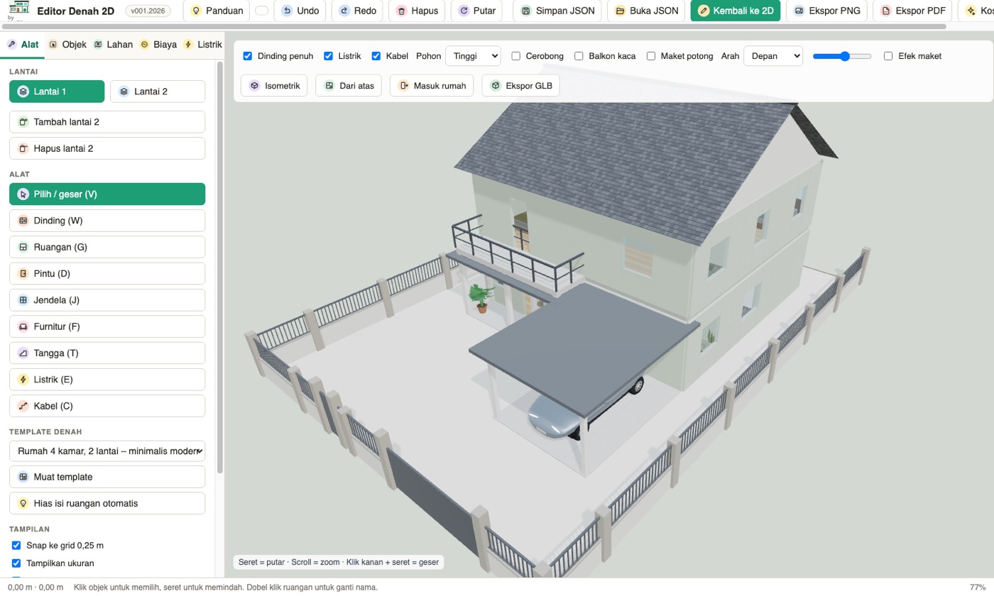Click the Undo toolbar button

click(x=300, y=11)
